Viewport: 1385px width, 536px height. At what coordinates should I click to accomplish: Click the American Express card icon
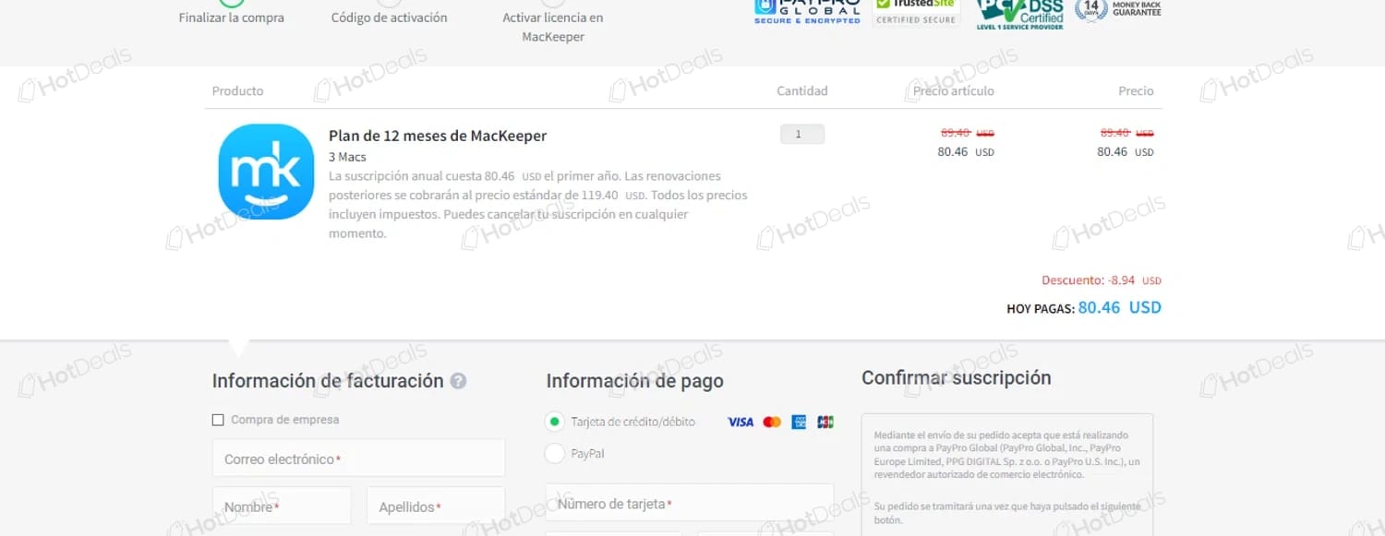point(799,422)
